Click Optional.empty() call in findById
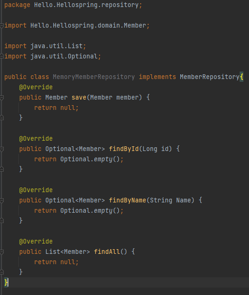 [x=90, y=159]
